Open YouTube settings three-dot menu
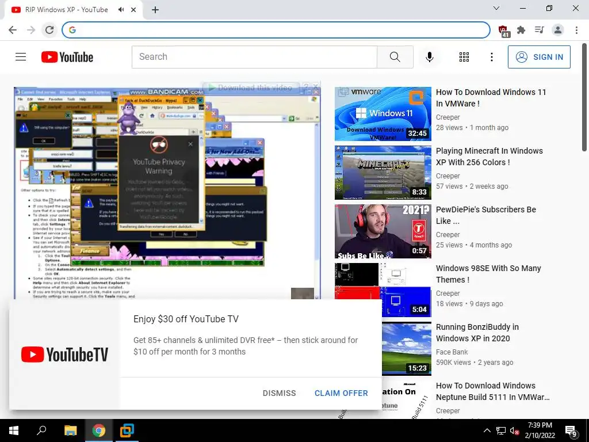 coord(491,57)
